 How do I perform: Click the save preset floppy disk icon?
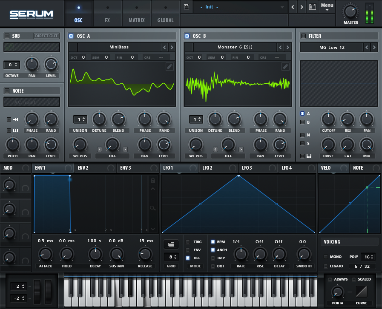coord(187,7)
